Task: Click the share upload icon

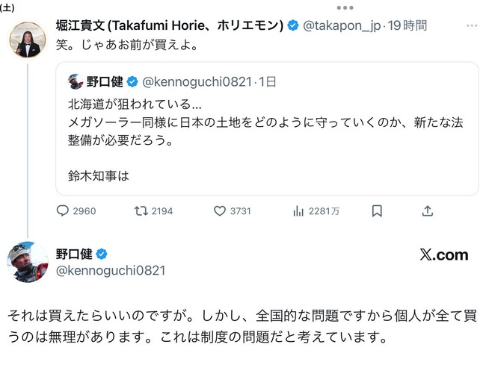Action: (x=428, y=211)
